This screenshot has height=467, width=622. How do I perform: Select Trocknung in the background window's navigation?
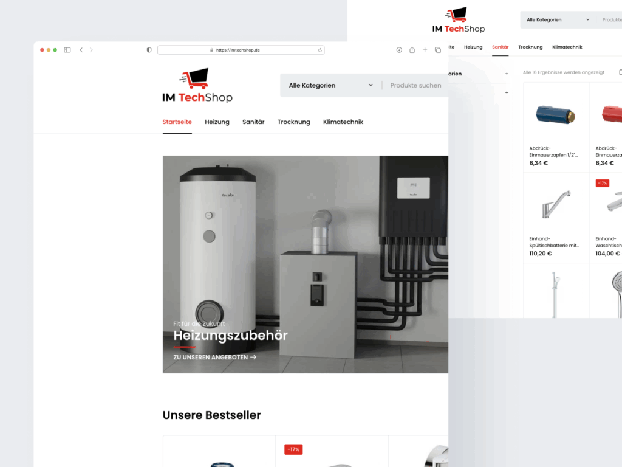[x=530, y=47]
